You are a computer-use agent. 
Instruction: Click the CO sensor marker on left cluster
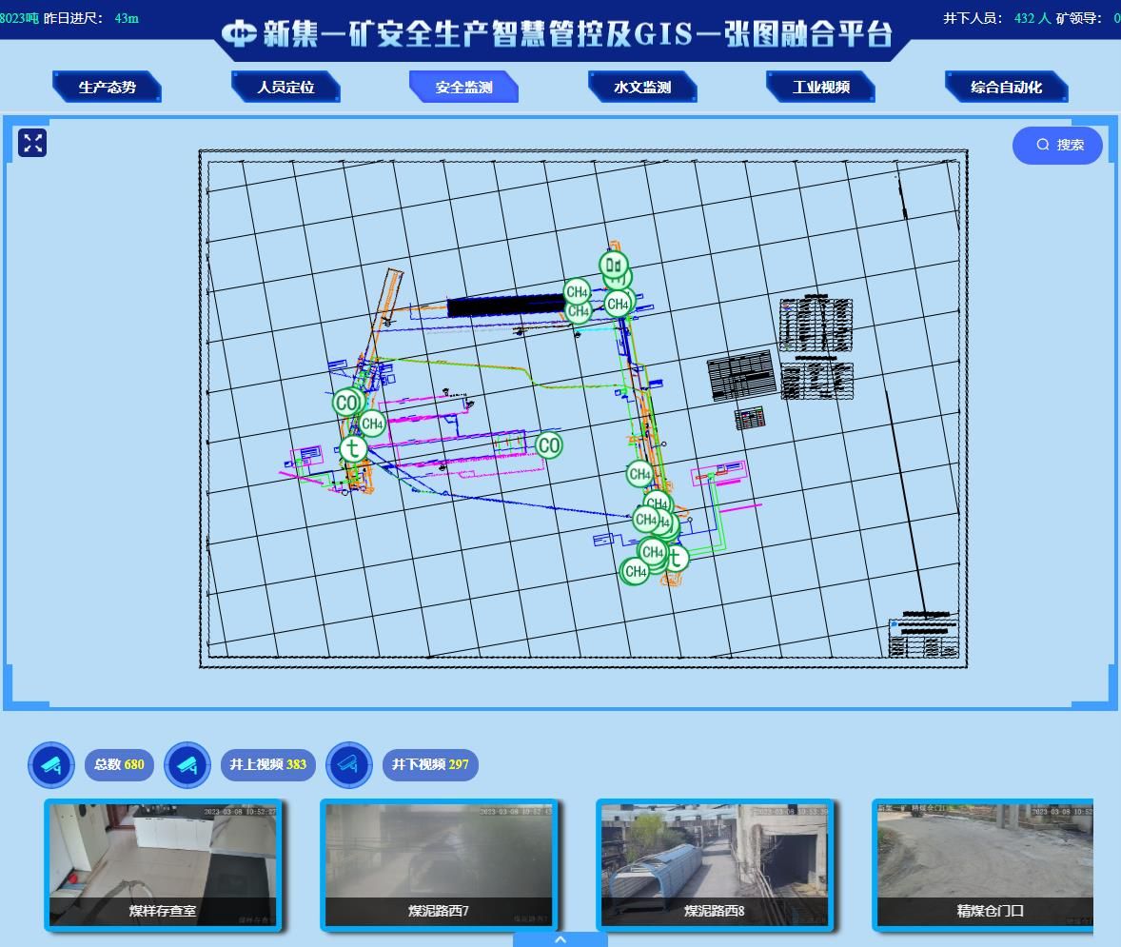pyautogui.click(x=345, y=403)
